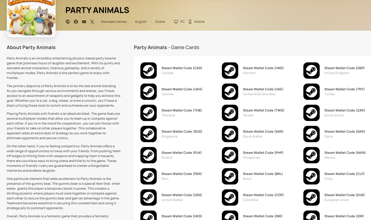Click Steam icon for Wallet Code (PHP)
This screenshot has height=220, width=371.
230,155
